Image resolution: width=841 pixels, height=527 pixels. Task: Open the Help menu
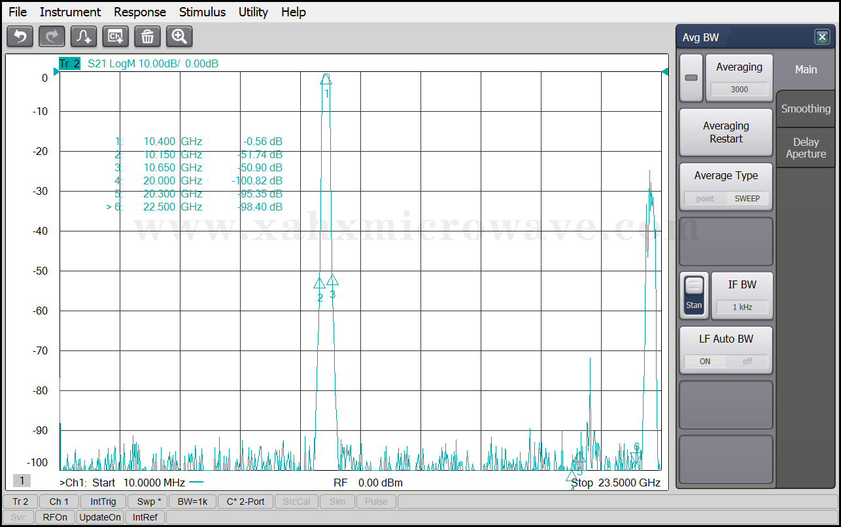[294, 12]
